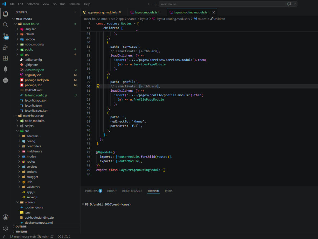The image size is (318, 239).
Task: Close the layout-routing.module.ts tab
Action: 214,12
